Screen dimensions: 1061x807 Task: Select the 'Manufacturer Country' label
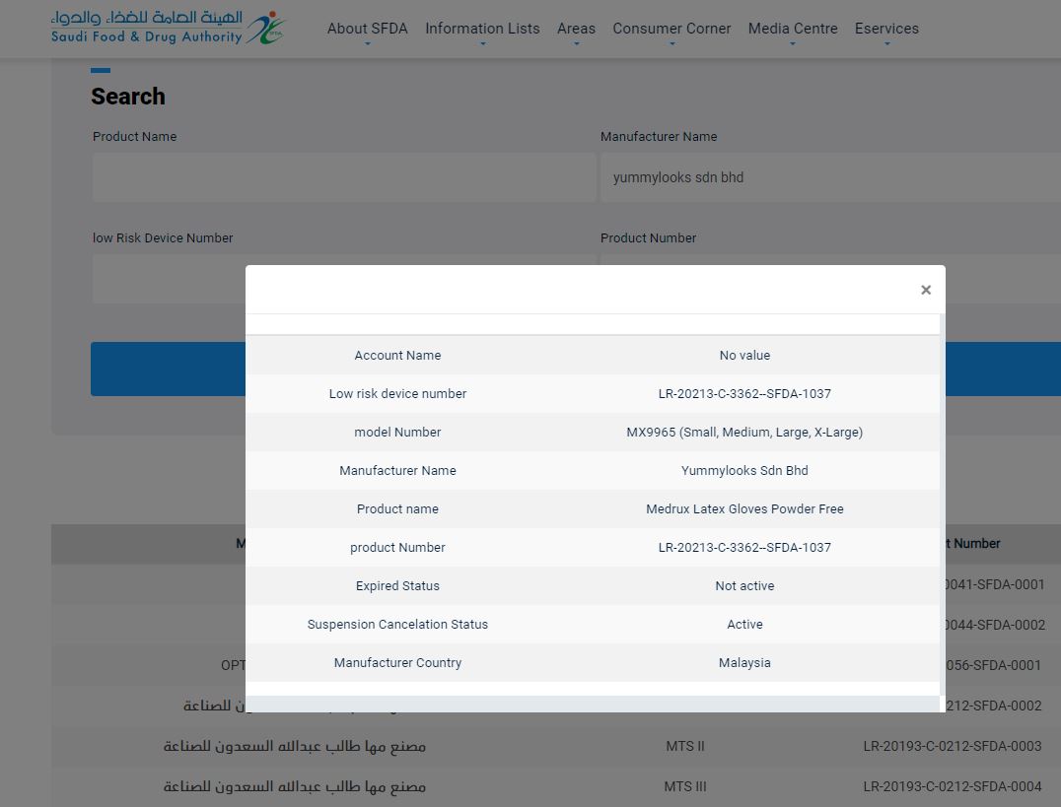[397, 663]
